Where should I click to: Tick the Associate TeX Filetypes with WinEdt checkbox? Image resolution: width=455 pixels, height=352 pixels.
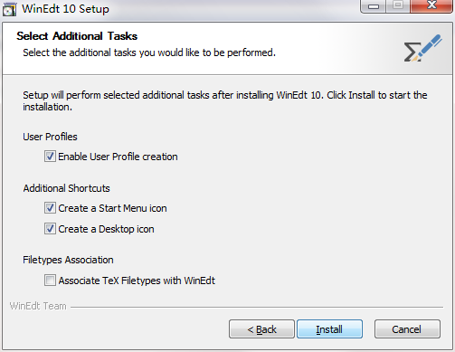point(50,281)
